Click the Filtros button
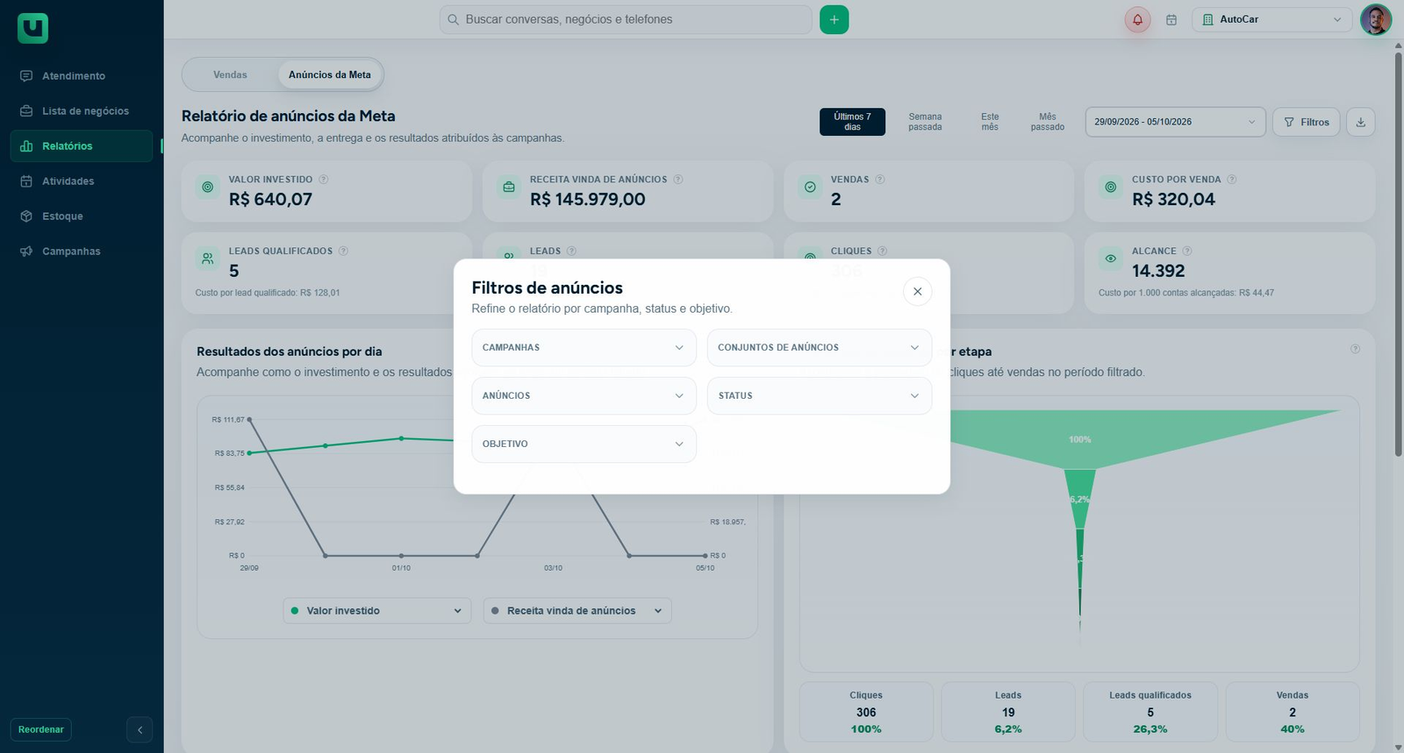Screen dimensions: 1404x753 pyautogui.click(x=1307, y=122)
